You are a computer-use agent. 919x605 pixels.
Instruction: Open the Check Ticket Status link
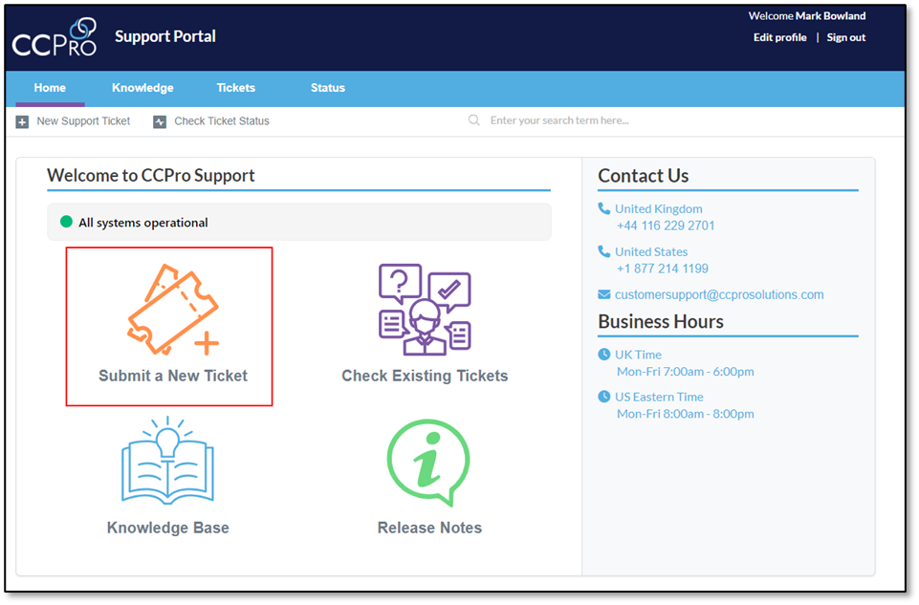tap(222, 121)
